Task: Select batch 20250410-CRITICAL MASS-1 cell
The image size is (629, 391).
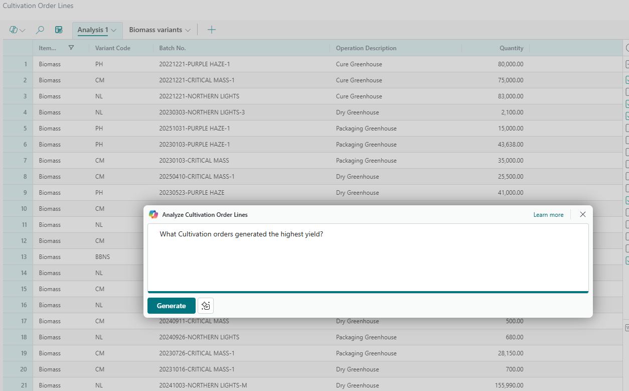Action: click(x=197, y=177)
